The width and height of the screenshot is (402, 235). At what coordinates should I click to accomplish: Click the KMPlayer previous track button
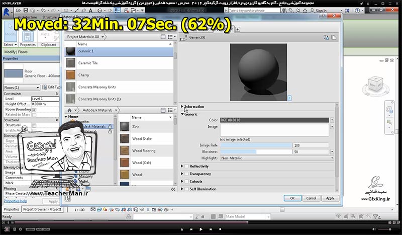point(191,229)
